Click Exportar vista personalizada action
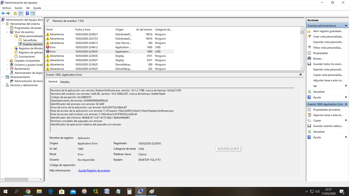The image size is (349, 196). [x=328, y=70]
